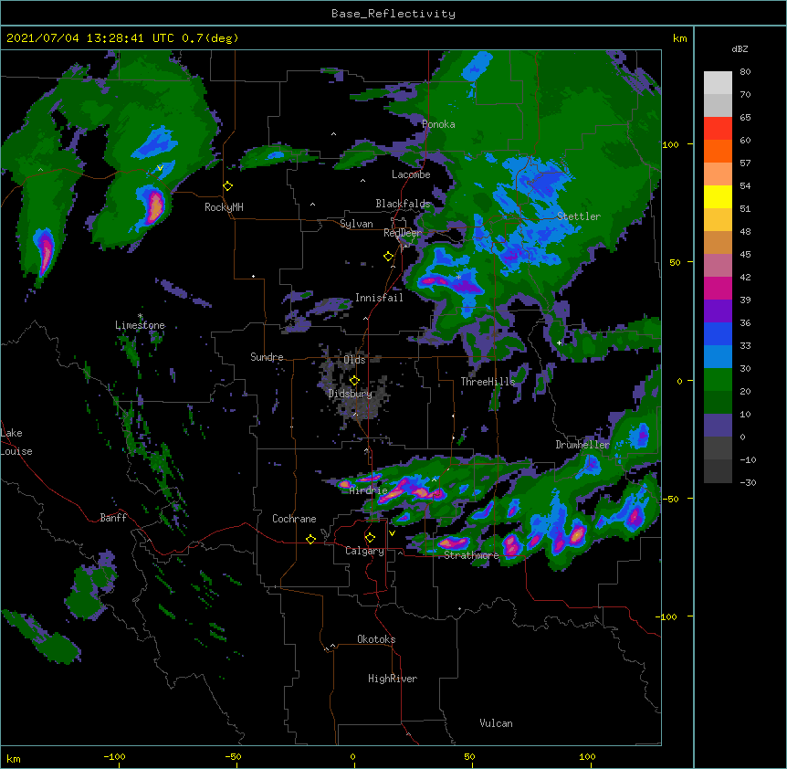This screenshot has width=787, height=769.
Task: Click the yellow diamond marker above Calgary
Action: (x=370, y=538)
